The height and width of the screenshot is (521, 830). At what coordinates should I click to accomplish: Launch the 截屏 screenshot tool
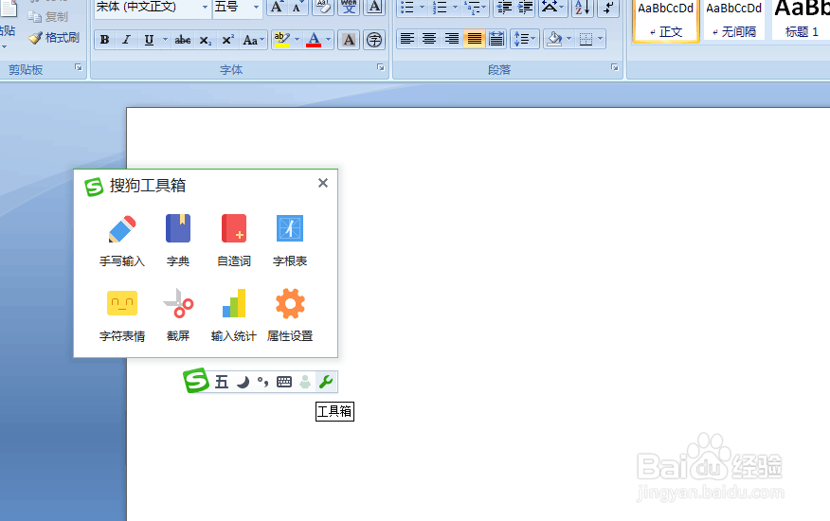178,315
